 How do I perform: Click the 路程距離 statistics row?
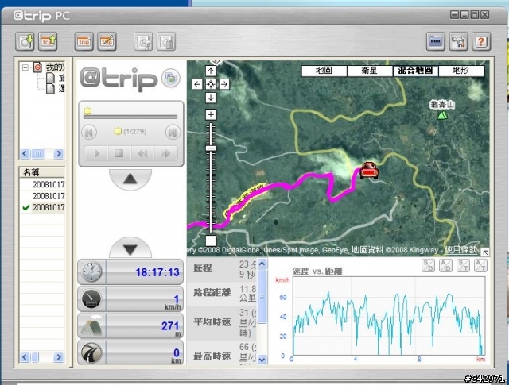[x=222, y=293]
